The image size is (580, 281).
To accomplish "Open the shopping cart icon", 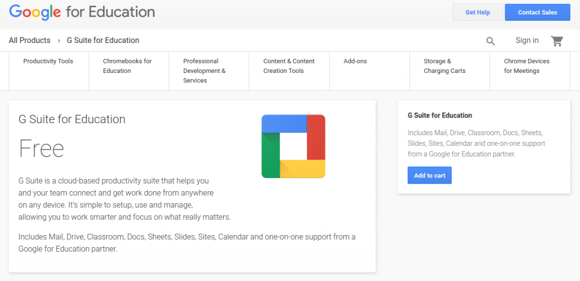I will point(557,41).
